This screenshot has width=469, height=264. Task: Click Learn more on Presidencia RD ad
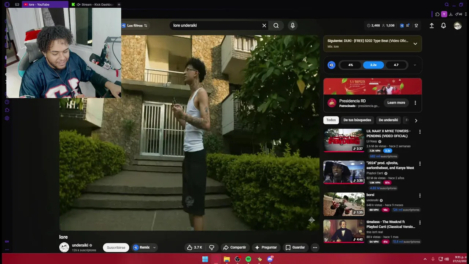(396, 103)
